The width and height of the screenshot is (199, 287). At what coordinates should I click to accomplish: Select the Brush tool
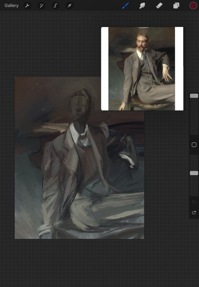[x=126, y=6]
